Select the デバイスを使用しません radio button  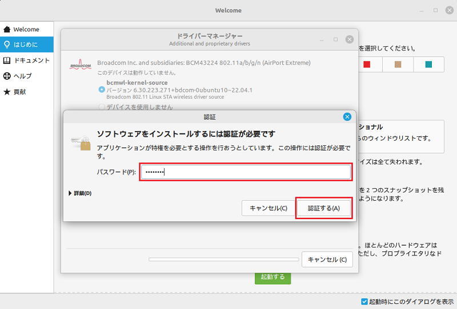point(102,107)
